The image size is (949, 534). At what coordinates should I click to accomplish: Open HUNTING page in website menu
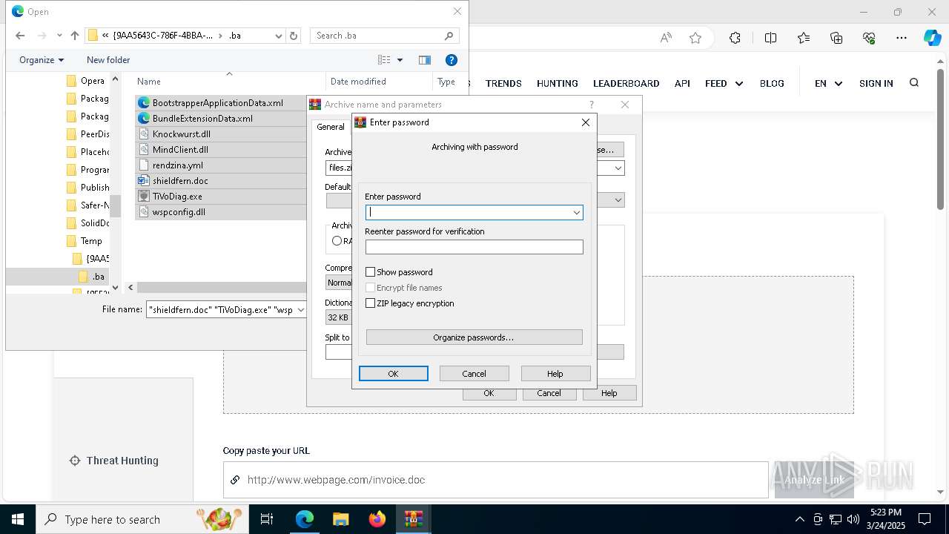[x=558, y=83]
